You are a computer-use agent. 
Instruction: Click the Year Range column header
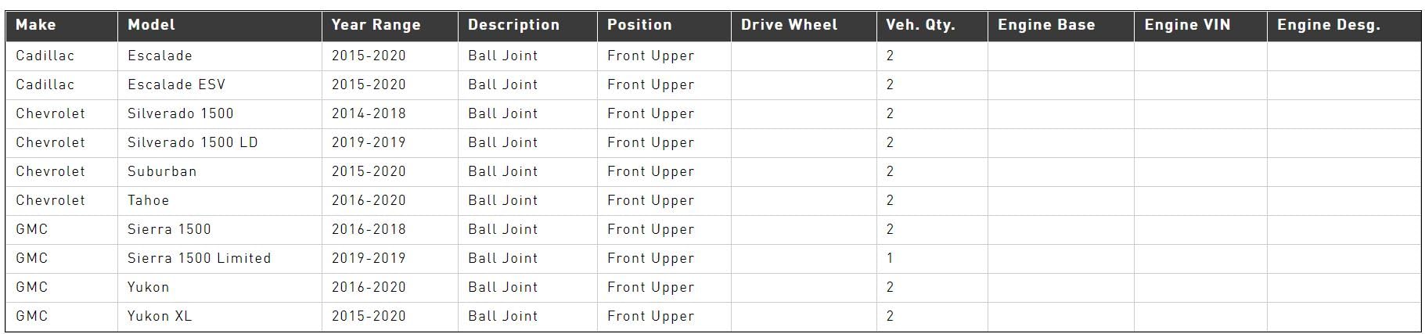coord(376,25)
